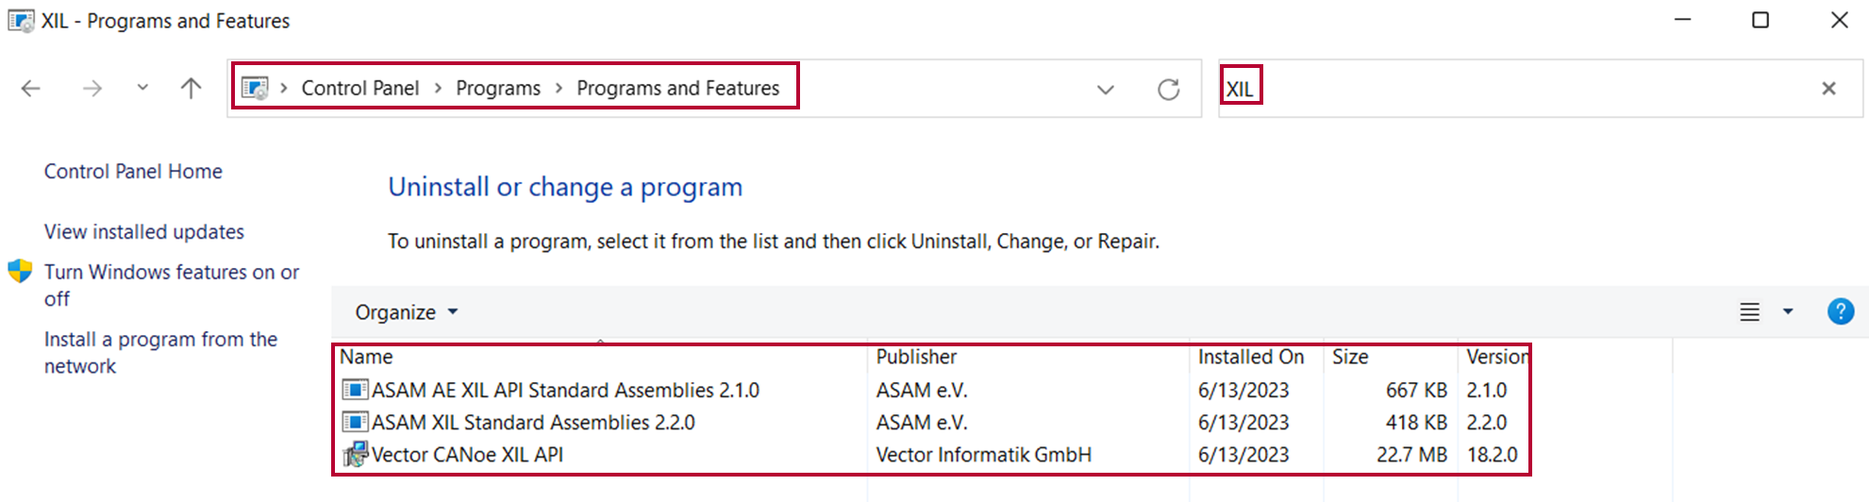Click the ASAM XIL Standard Assemblies icon
Screen dimensions: 1869x502
coord(355,422)
